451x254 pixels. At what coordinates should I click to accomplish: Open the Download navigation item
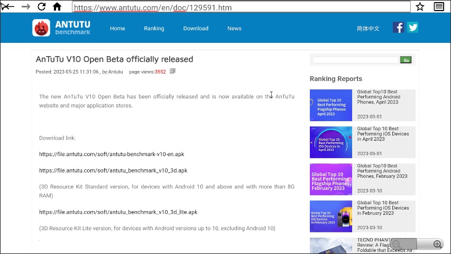pos(196,28)
